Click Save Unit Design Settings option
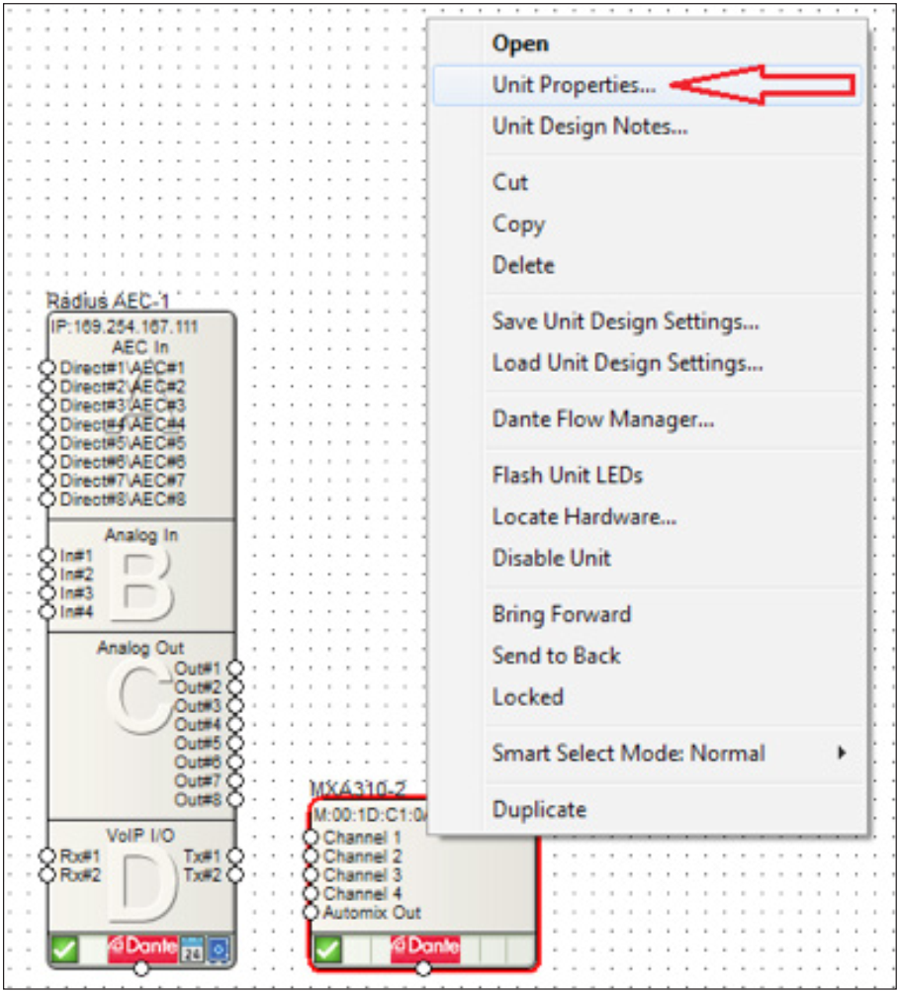 [x=626, y=321]
